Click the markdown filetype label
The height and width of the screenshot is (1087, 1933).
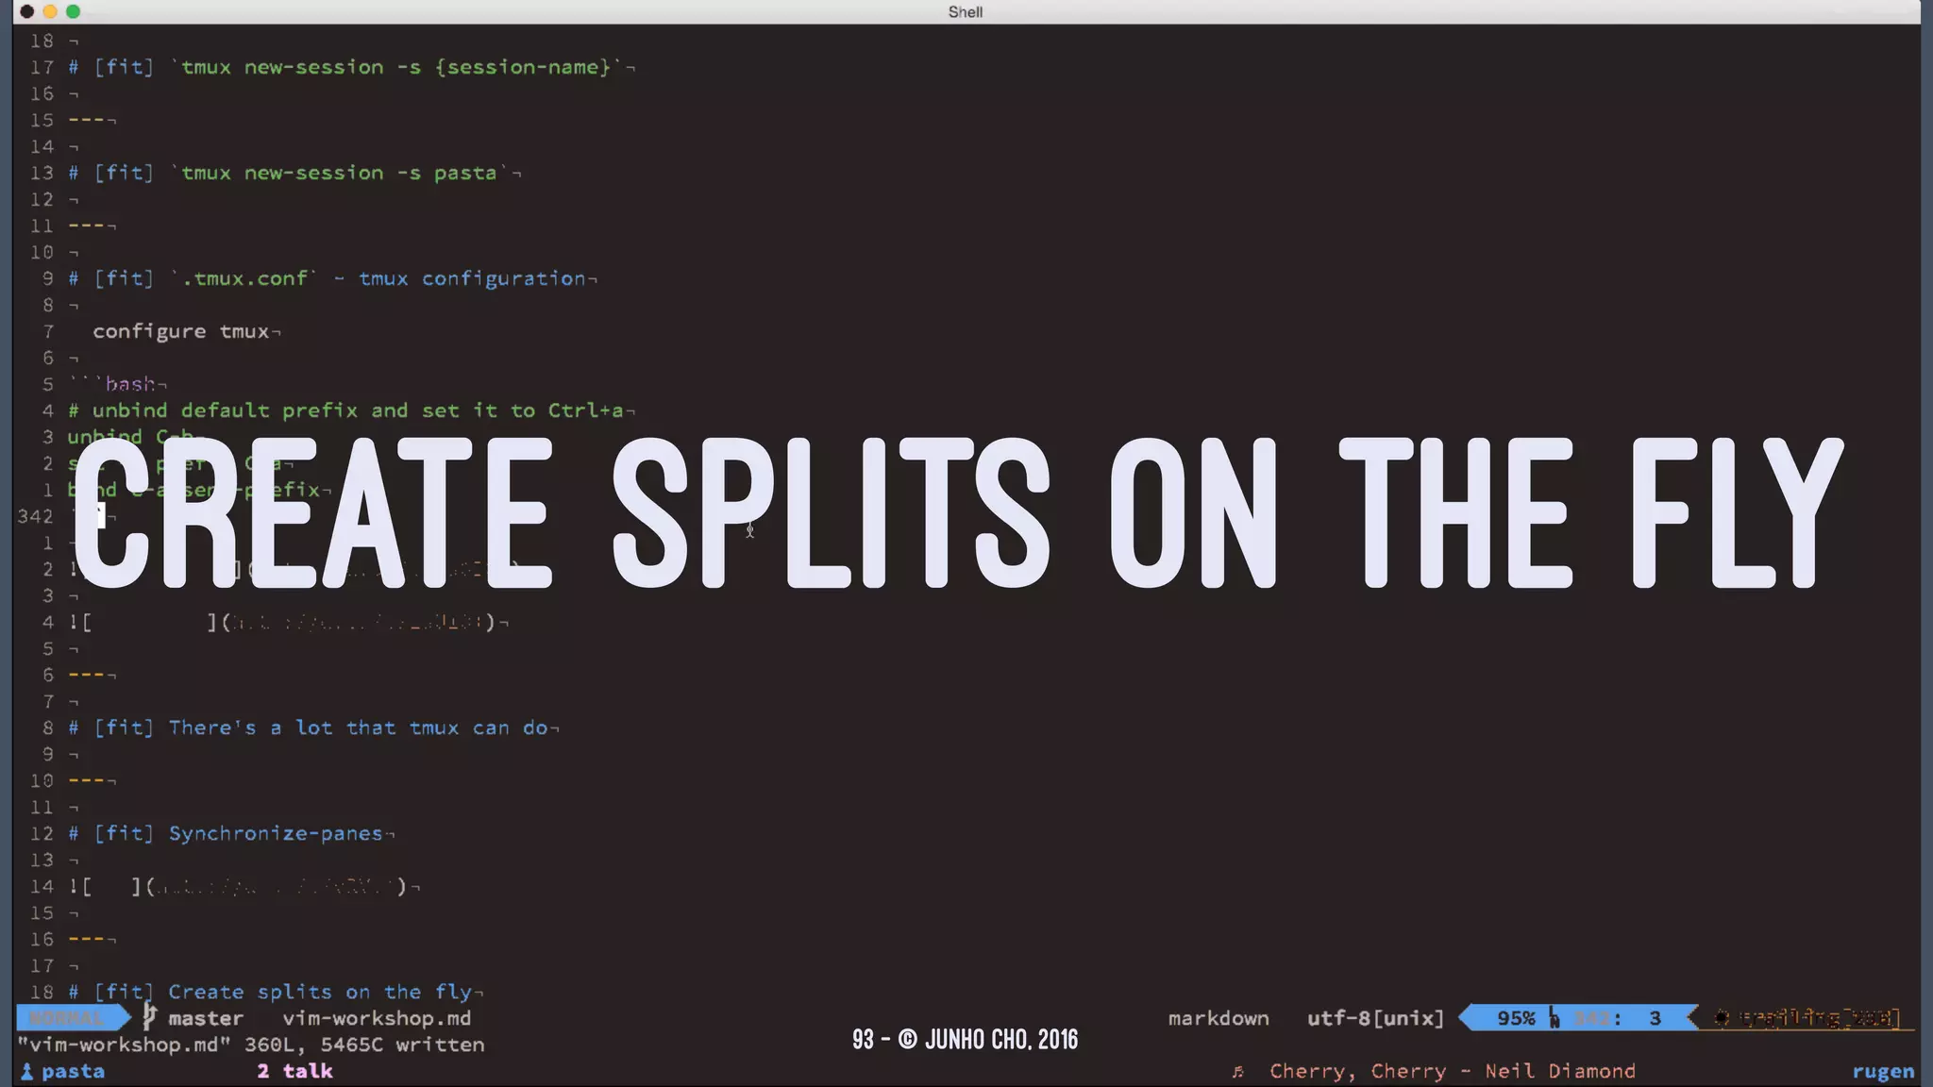click(1218, 1018)
